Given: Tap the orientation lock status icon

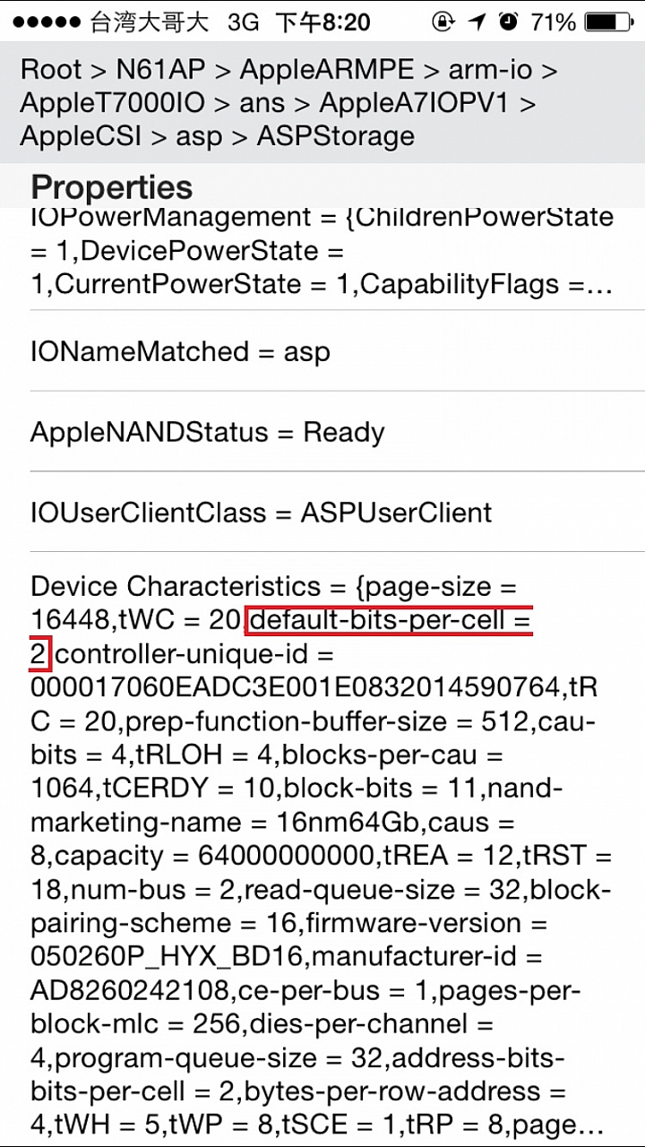Looking at the screenshot, I should pyautogui.click(x=443, y=22).
